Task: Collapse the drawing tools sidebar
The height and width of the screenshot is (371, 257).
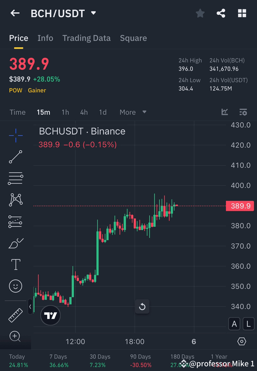Action: click(x=30, y=307)
